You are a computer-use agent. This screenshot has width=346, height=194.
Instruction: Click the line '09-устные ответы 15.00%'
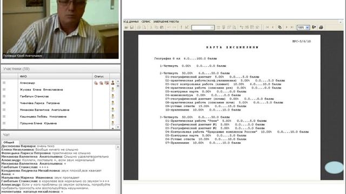pos(205,106)
